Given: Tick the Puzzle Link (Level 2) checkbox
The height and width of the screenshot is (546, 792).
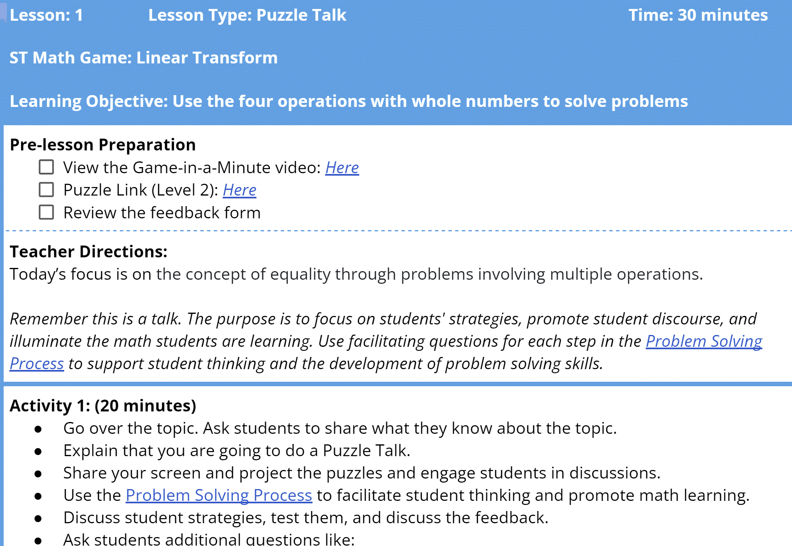Looking at the screenshot, I should [x=46, y=189].
